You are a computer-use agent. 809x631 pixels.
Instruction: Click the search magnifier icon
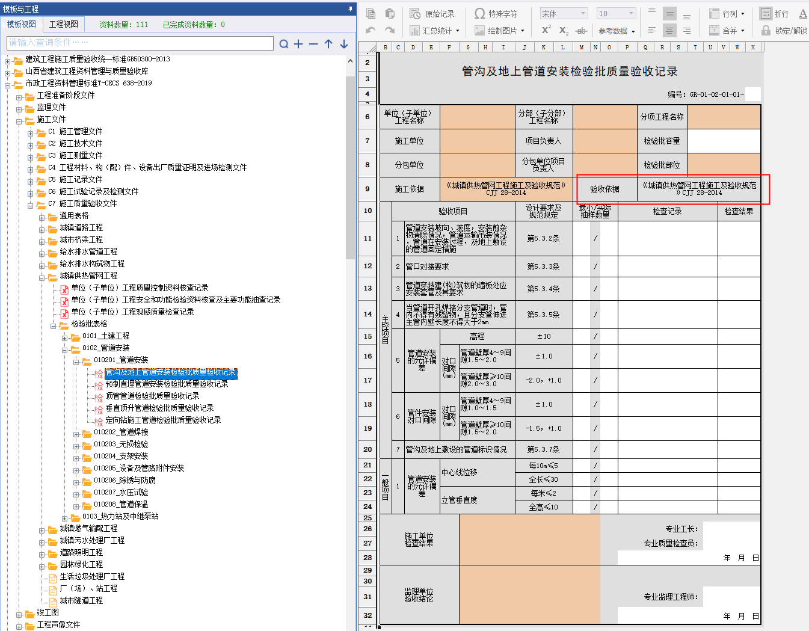click(x=284, y=43)
